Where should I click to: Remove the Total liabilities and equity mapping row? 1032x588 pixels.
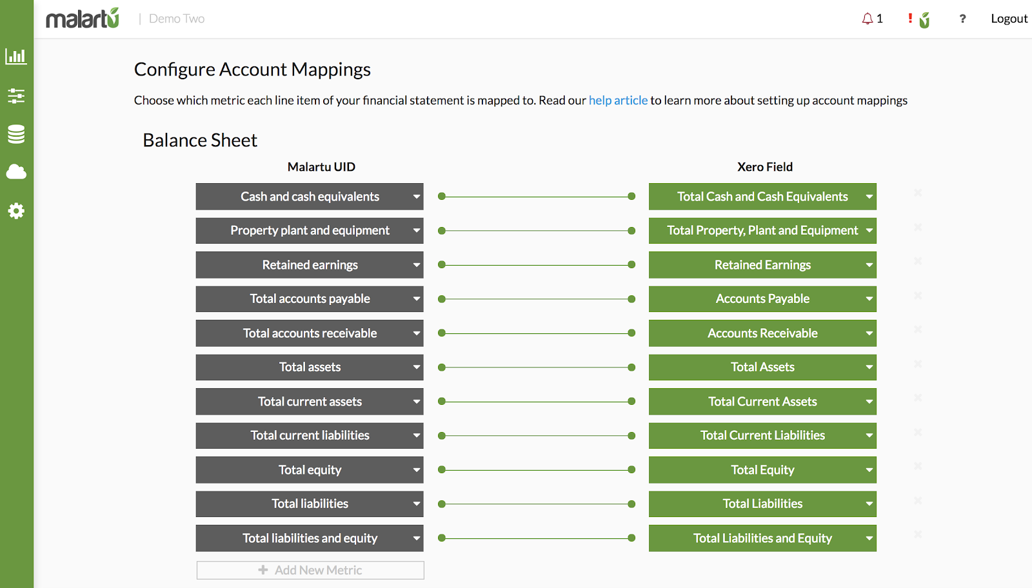click(x=918, y=534)
